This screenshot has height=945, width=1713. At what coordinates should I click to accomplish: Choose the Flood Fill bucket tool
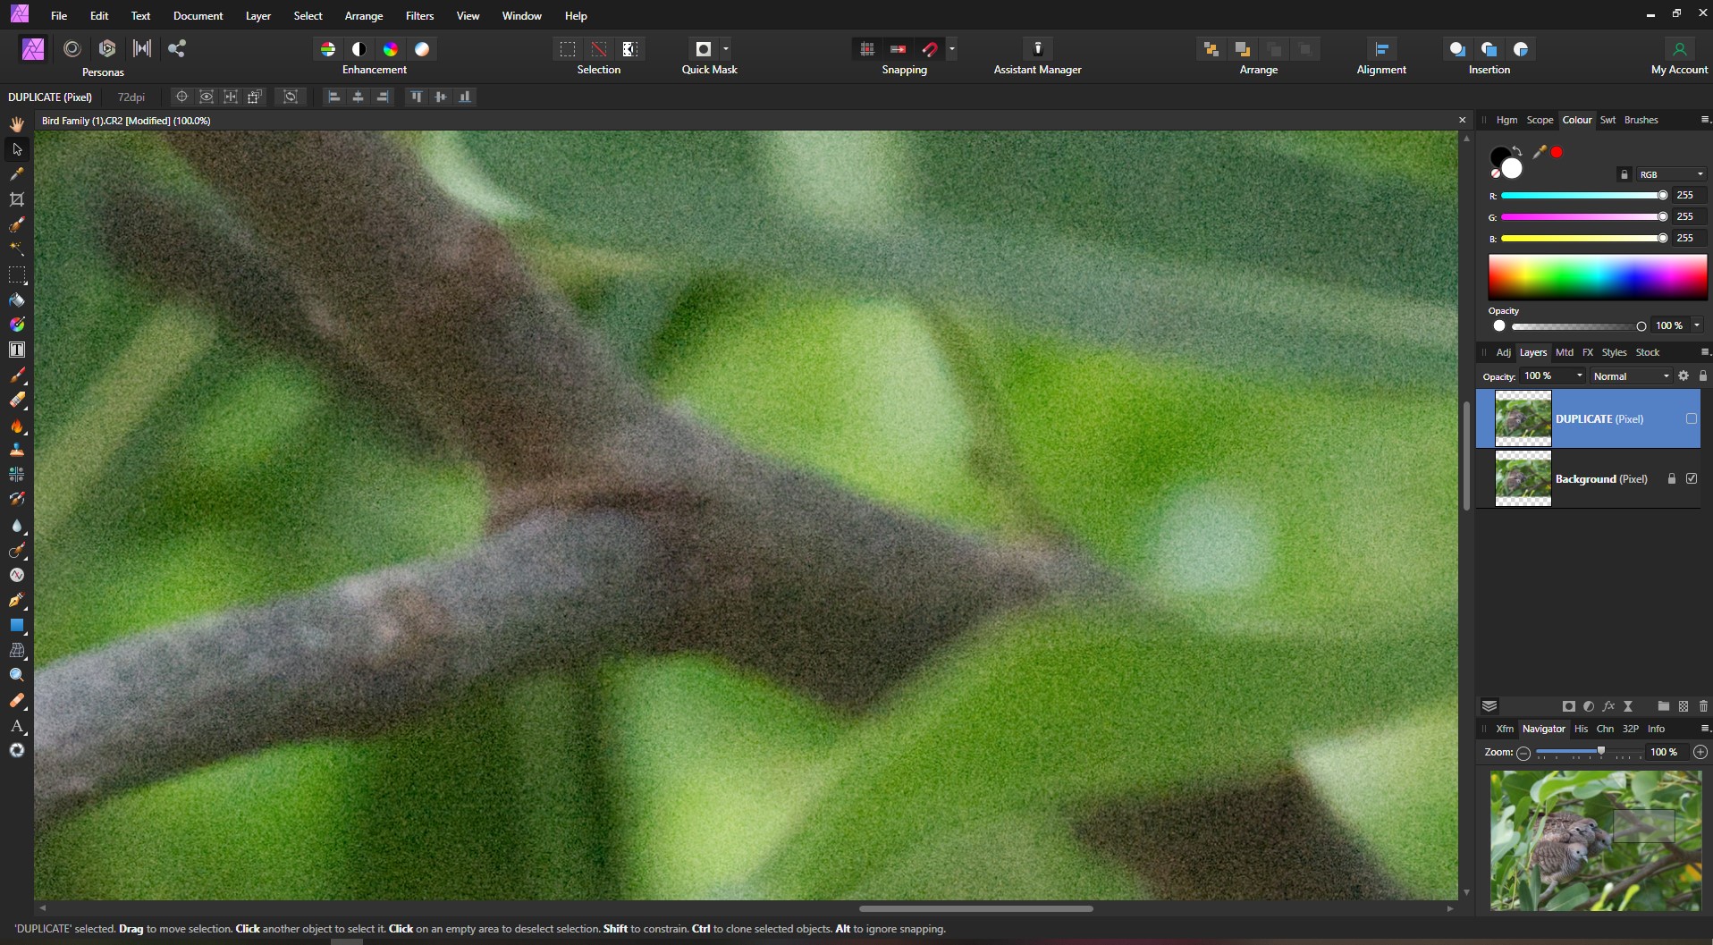pos(17,300)
